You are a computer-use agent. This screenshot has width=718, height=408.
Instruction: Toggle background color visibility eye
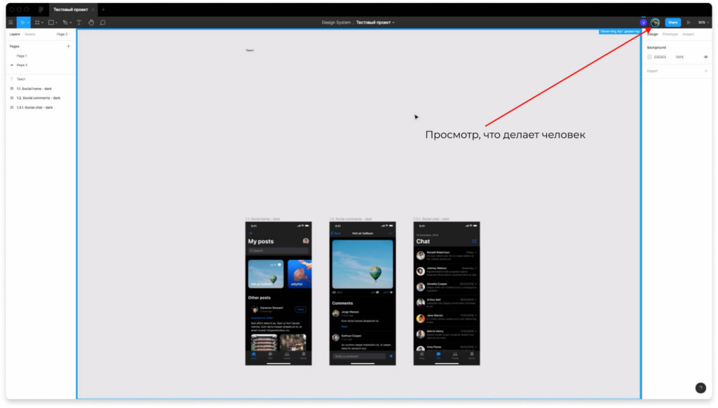[x=705, y=57]
